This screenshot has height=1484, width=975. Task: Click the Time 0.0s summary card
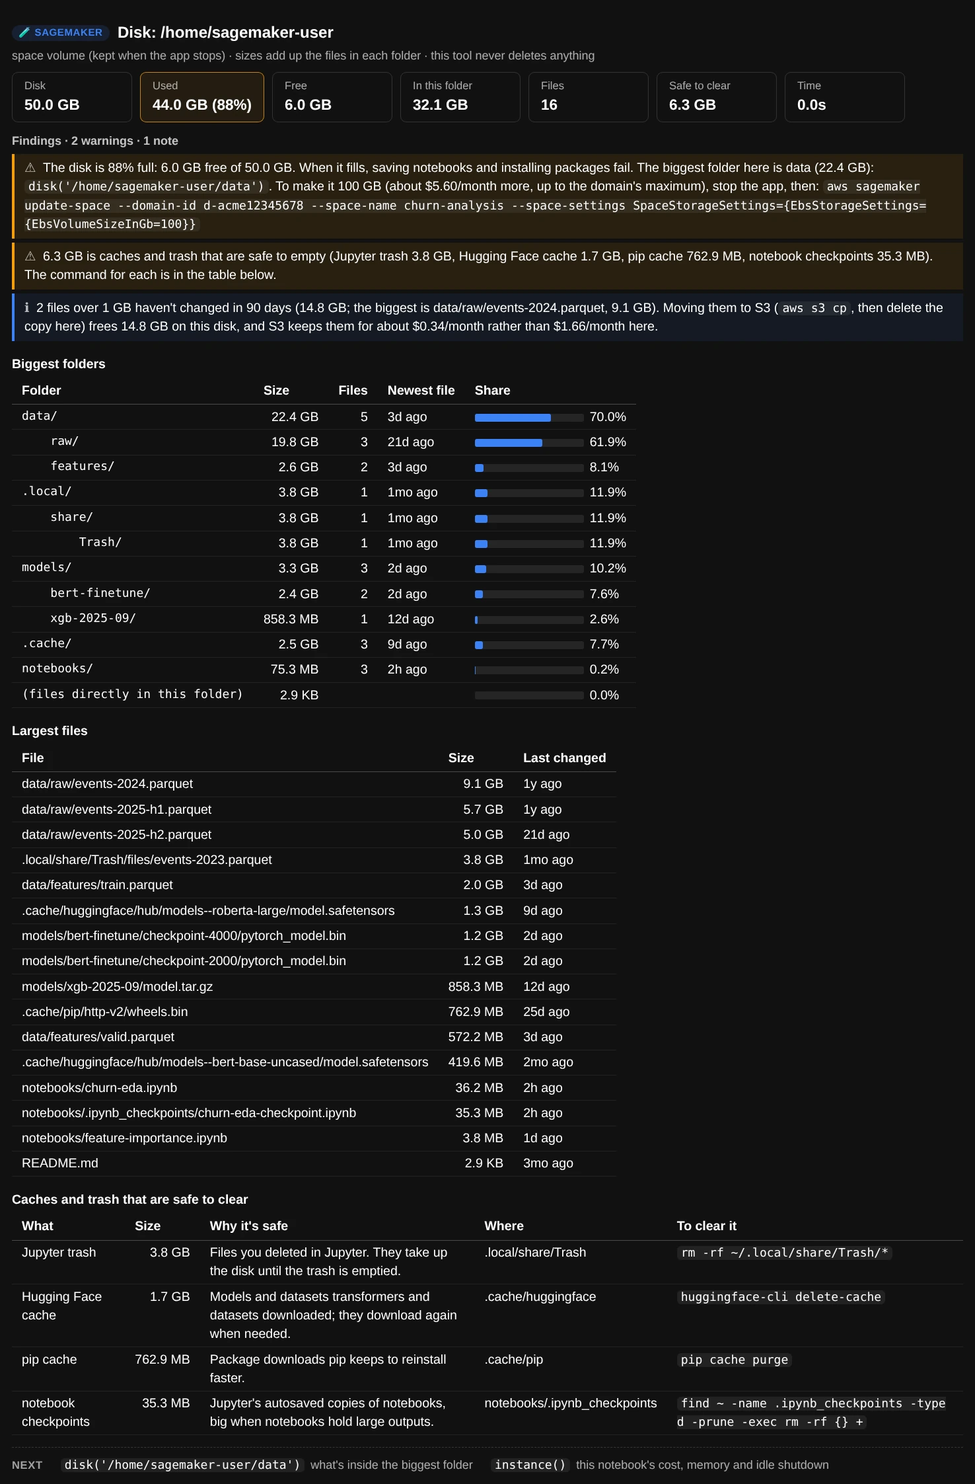[845, 97]
